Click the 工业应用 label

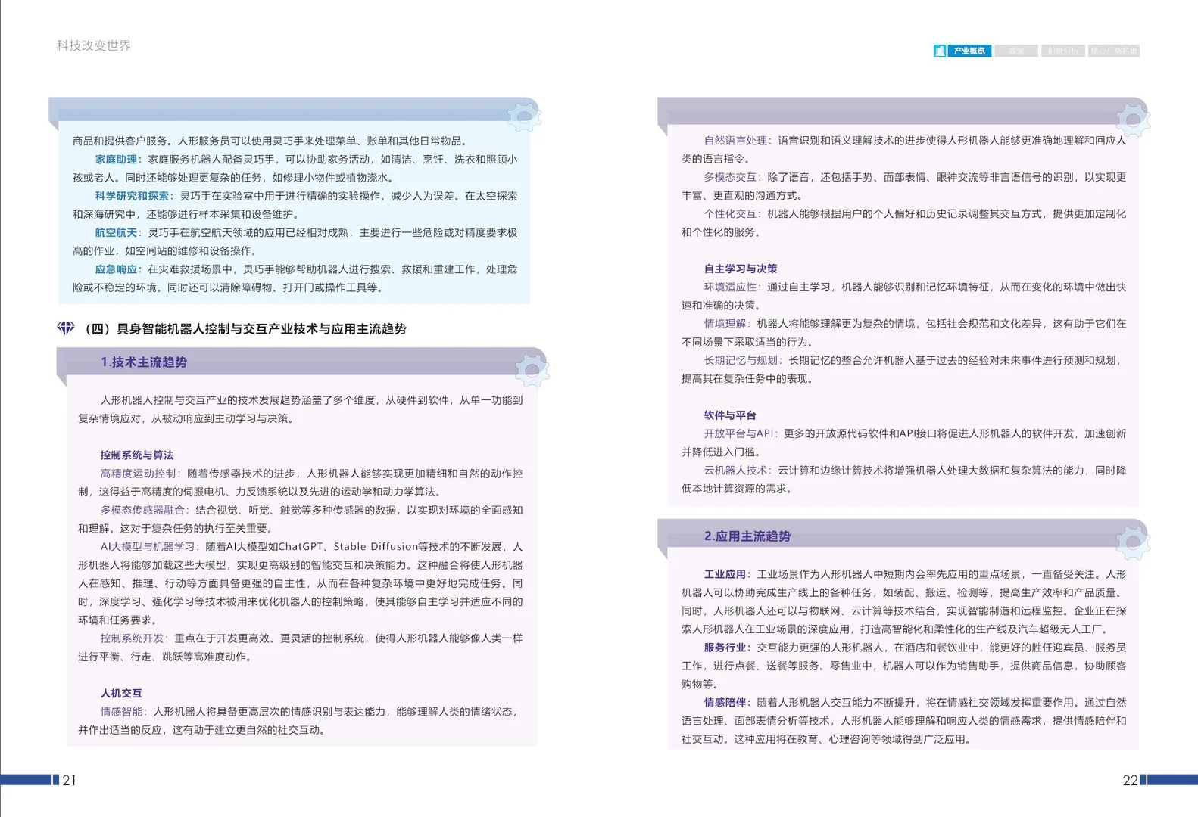725,574
